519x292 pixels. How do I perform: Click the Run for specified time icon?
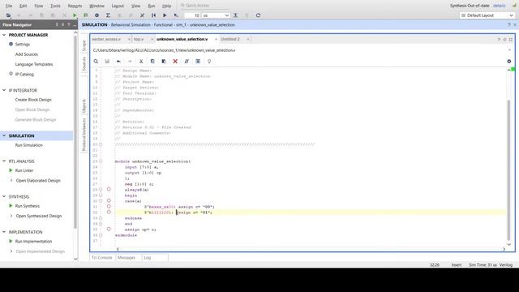(176, 15)
